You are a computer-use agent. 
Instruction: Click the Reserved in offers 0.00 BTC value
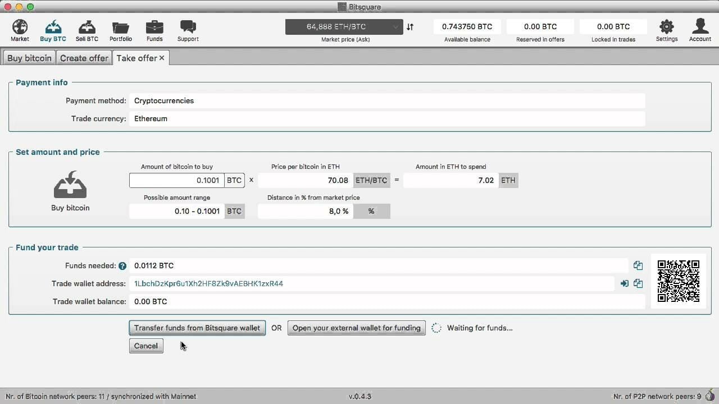pyautogui.click(x=540, y=26)
